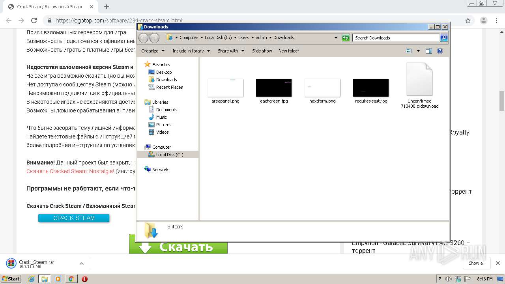
Task: Open Internet Explorer from taskbar
Action: pyautogui.click(x=31, y=279)
